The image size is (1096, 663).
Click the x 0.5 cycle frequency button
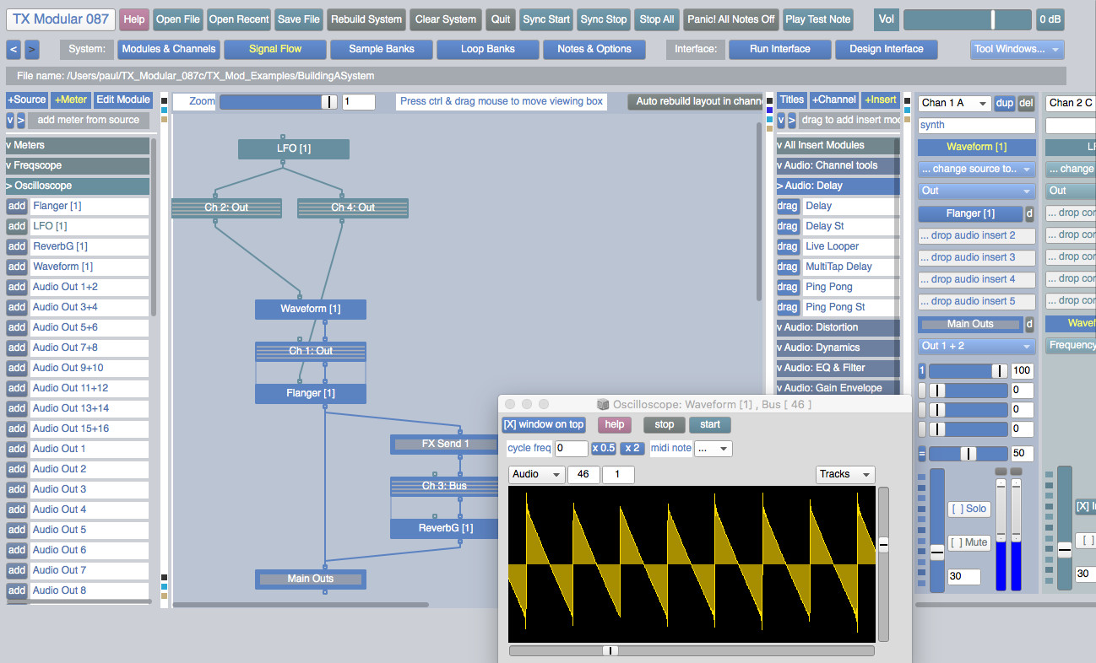603,449
